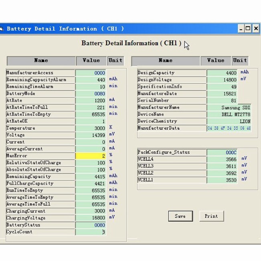Select the VCELL4 value 3566
This screenshot has height=261, width=261.
pyautogui.click(x=222, y=160)
